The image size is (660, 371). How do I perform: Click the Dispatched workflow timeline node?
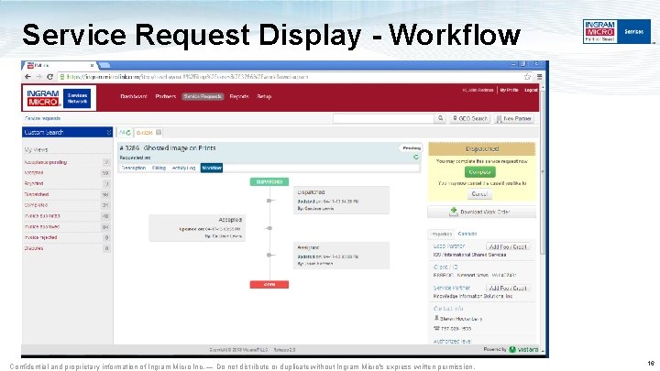269,201
